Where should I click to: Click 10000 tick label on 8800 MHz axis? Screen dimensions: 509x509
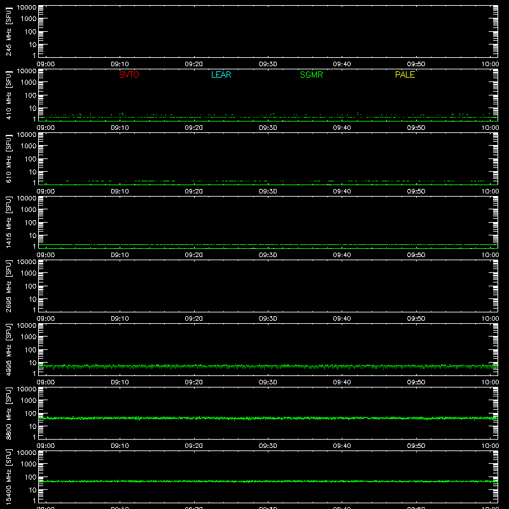[x=27, y=389]
